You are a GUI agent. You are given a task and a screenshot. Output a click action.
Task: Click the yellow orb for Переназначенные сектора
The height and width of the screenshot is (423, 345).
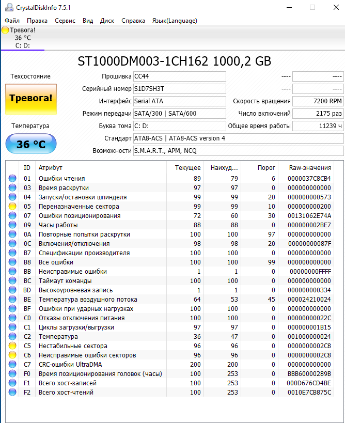point(12,206)
